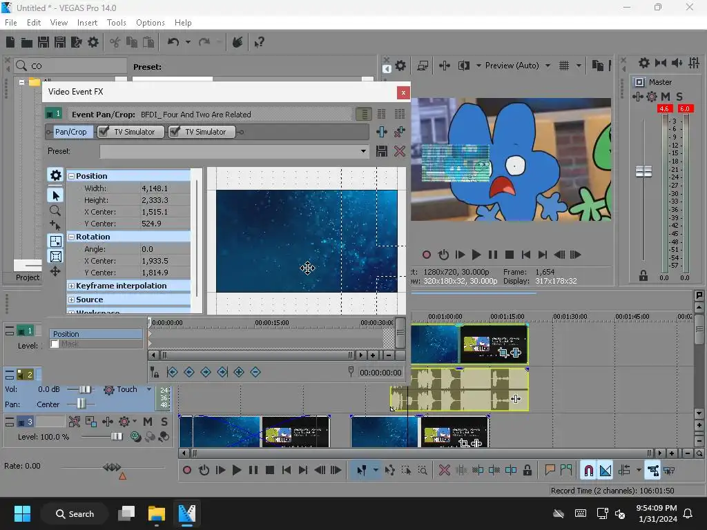
Task: Toggle Auto Ripple icon in timeline toolbar
Action: 624,471
